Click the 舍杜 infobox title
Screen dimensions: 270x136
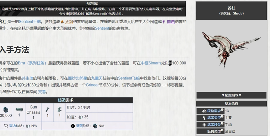pyautogui.click(x=231, y=8)
